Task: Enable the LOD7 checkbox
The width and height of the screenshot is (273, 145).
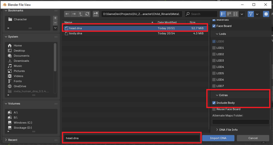Action: [x=214, y=86]
